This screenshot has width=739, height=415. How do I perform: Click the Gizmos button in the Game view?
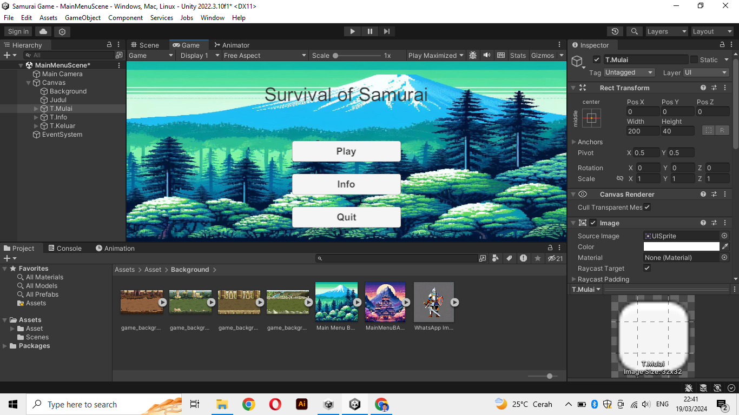tap(543, 55)
